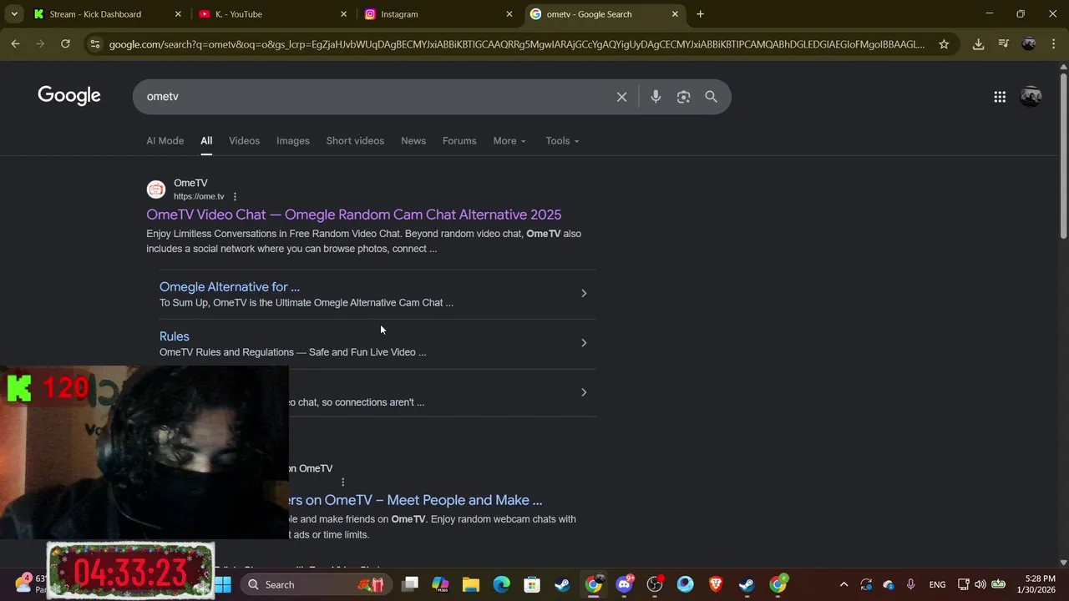Screen dimensions: 1069x601
Task: Open 'OmeTV Video Chat — Omegle Random Cam Chat' link
Action: 354,215
